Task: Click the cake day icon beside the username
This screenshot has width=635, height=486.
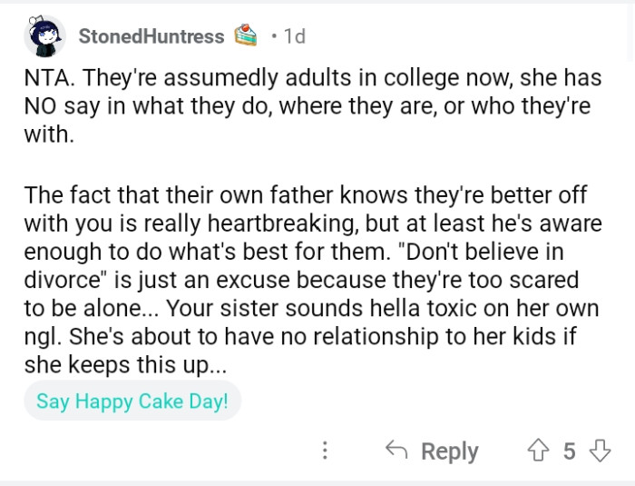Action: pos(247,35)
